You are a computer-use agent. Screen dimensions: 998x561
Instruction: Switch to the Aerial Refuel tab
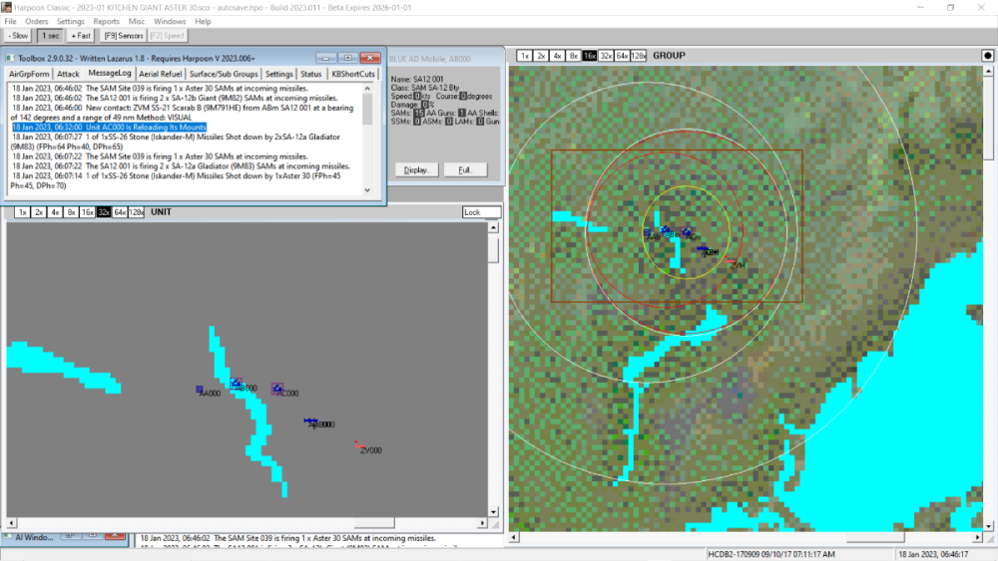tap(161, 74)
